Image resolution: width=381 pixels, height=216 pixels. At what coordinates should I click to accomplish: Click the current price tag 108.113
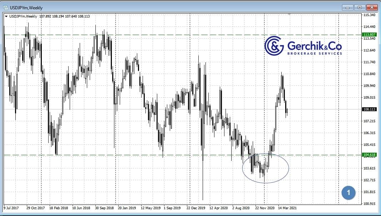click(x=369, y=109)
